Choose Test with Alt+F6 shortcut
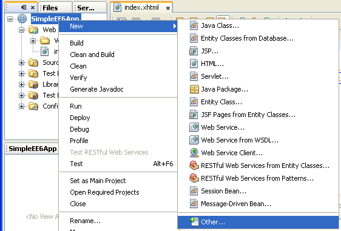 (118, 164)
